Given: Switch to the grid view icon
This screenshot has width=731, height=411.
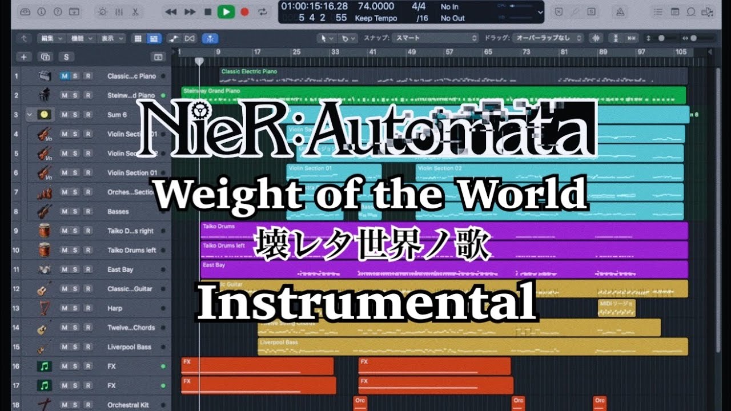Looking at the screenshot, I should (138, 38).
